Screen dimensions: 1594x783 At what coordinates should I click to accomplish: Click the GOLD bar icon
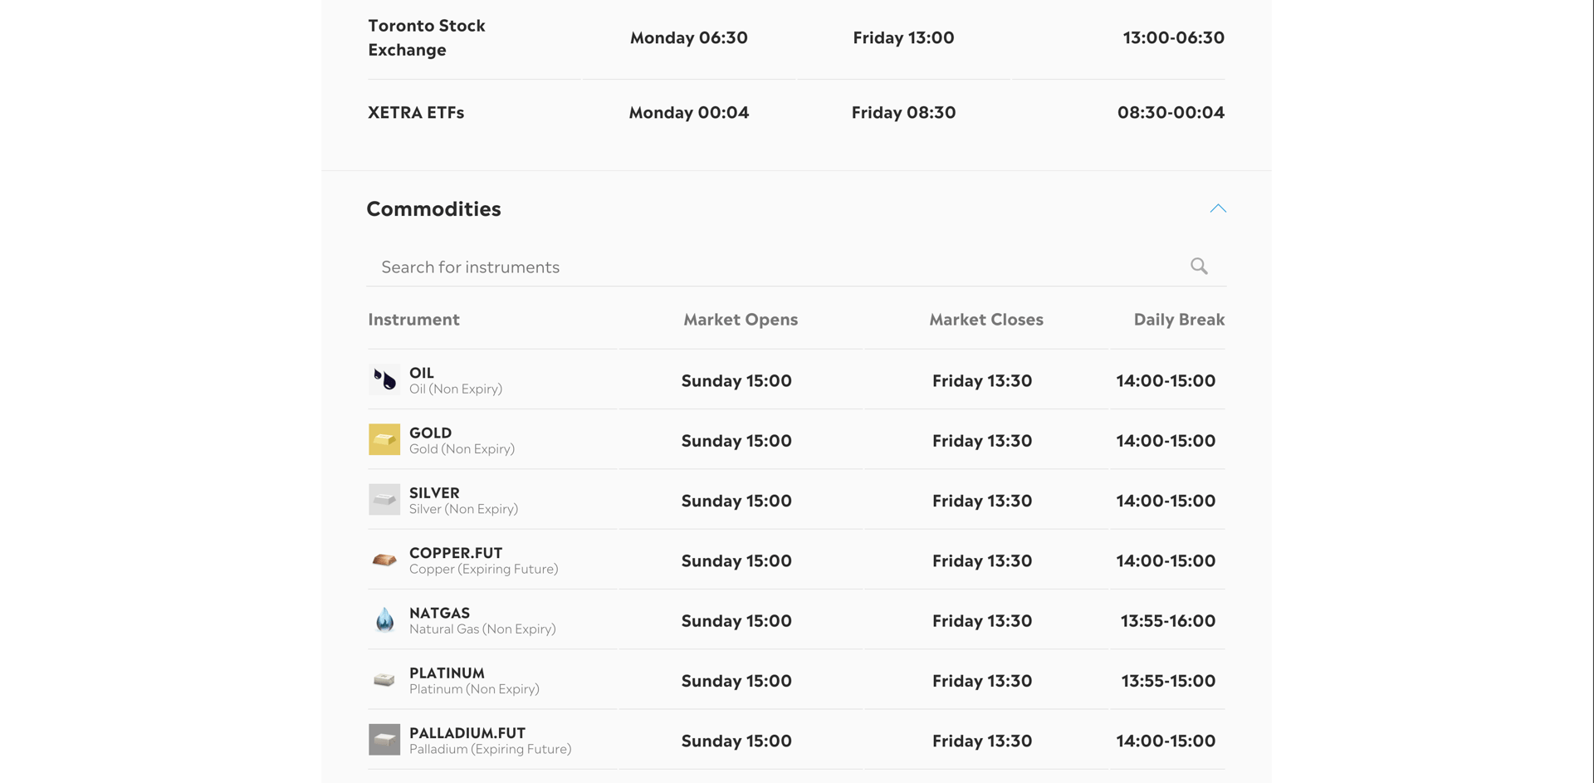click(x=384, y=439)
